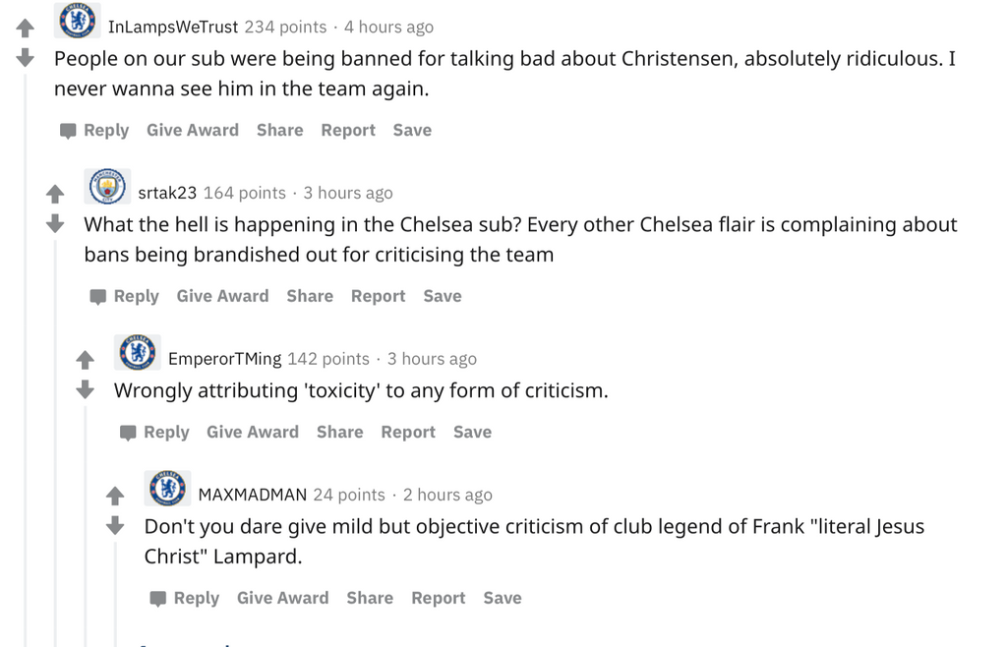The height and width of the screenshot is (647, 1007).
Task: Open srtak23's user profile link
Action: (167, 194)
